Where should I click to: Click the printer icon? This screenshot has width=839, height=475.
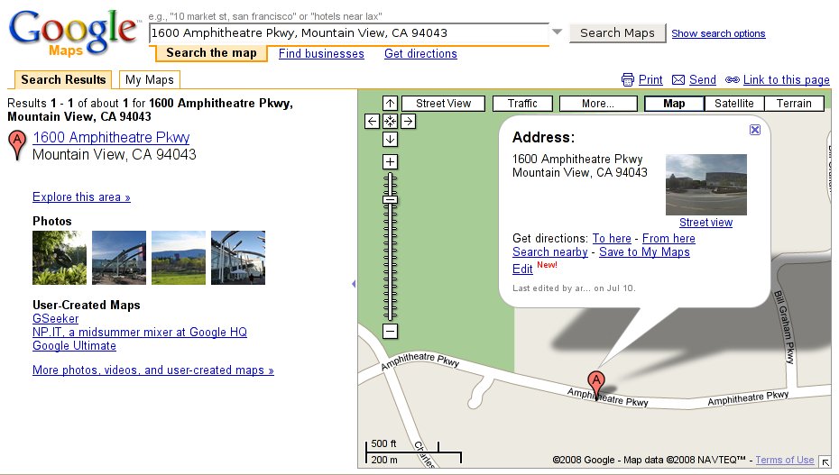tap(628, 79)
